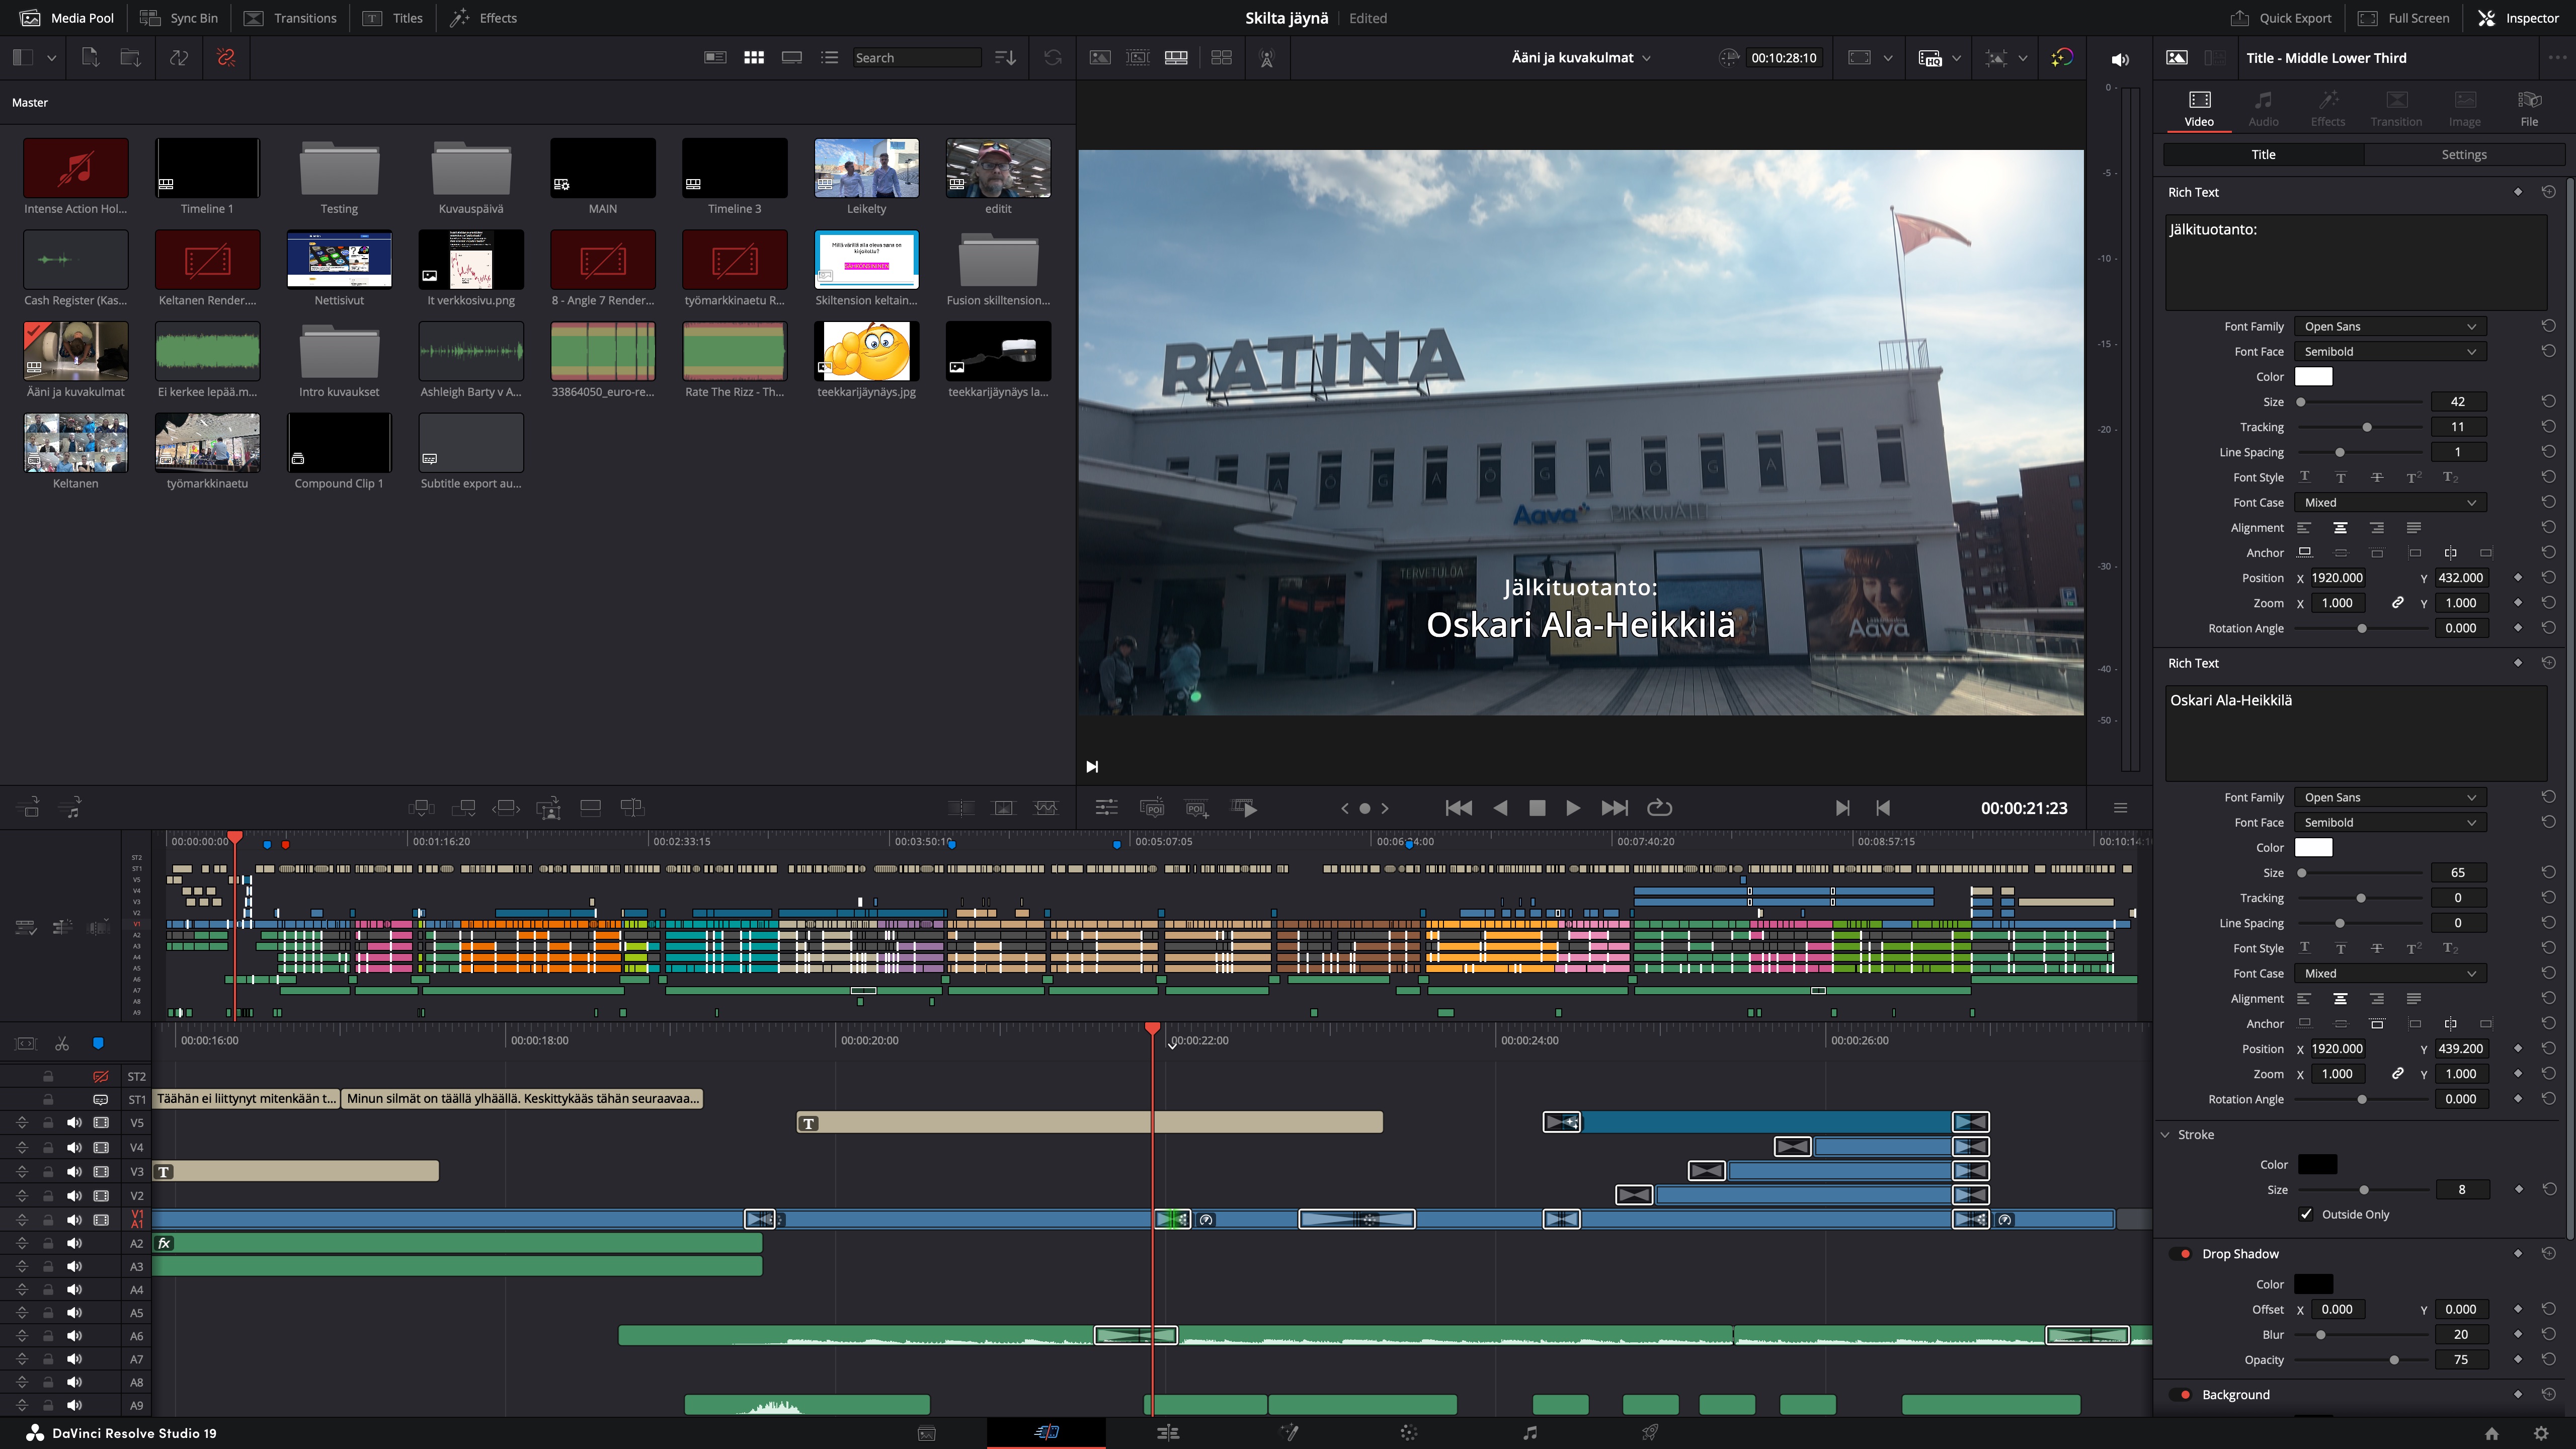Open the Fusion page icon
2576x1449 pixels.
pos(1289,1433)
